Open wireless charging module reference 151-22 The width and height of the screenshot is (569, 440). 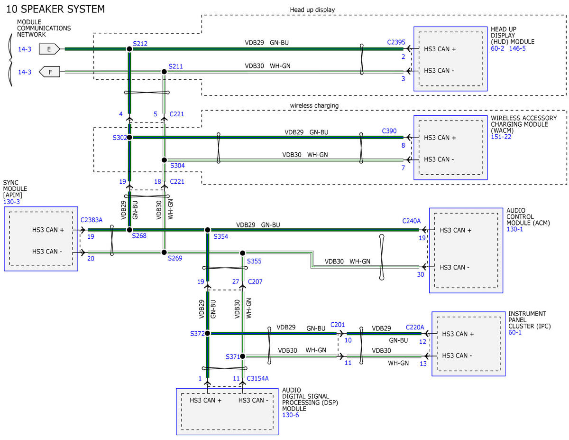coord(501,137)
